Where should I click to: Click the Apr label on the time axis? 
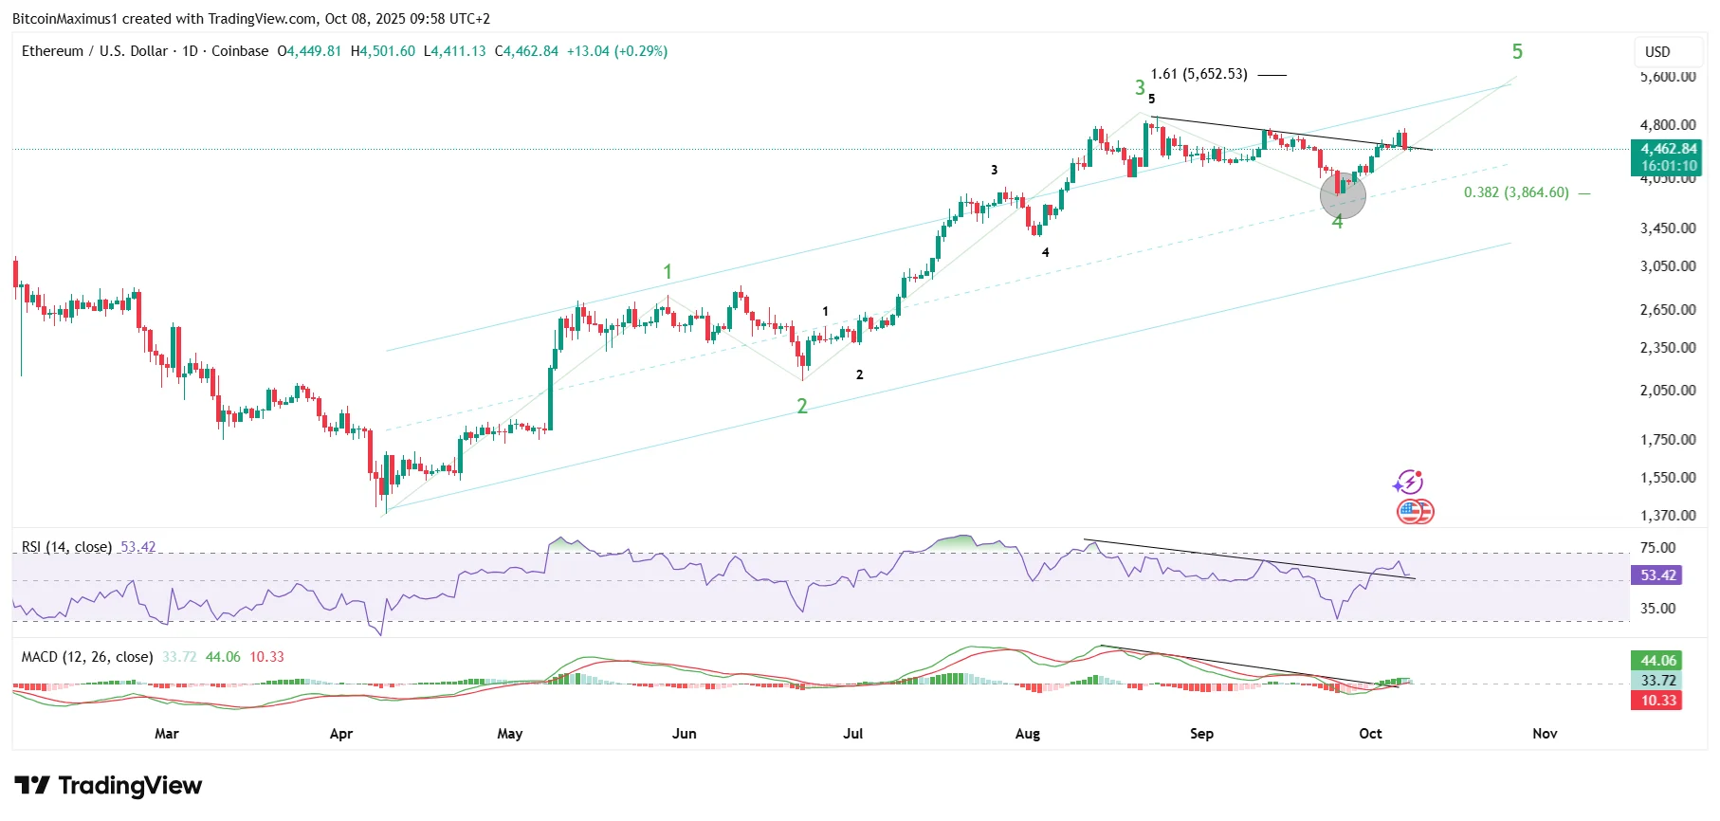tap(341, 734)
